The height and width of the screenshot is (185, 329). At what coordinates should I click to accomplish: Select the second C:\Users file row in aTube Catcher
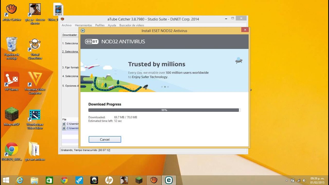(x=70, y=128)
